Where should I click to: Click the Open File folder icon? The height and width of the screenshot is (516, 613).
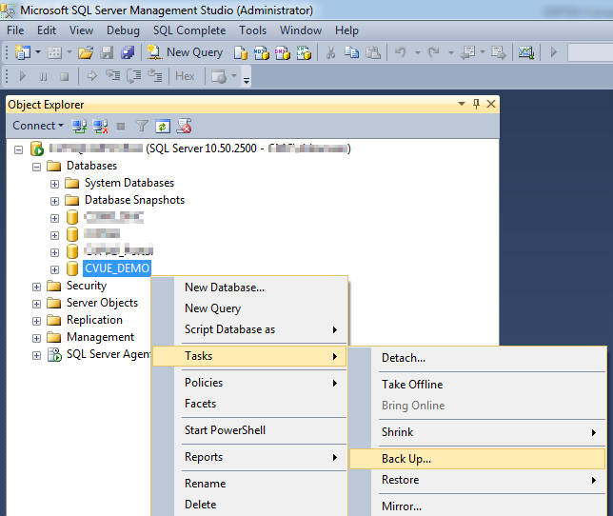[x=86, y=52]
